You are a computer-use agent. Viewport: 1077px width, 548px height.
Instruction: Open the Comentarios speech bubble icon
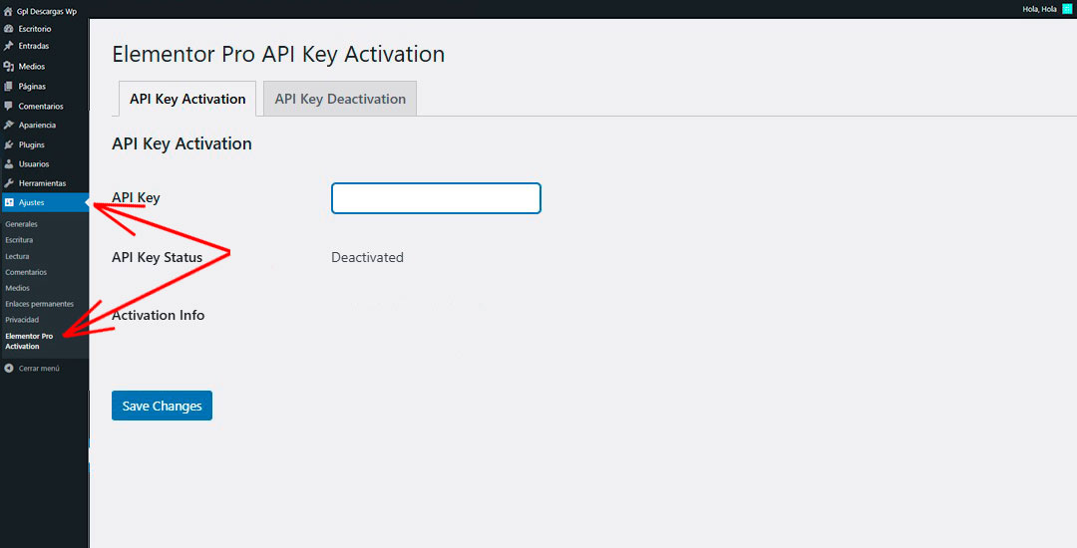click(x=8, y=107)
